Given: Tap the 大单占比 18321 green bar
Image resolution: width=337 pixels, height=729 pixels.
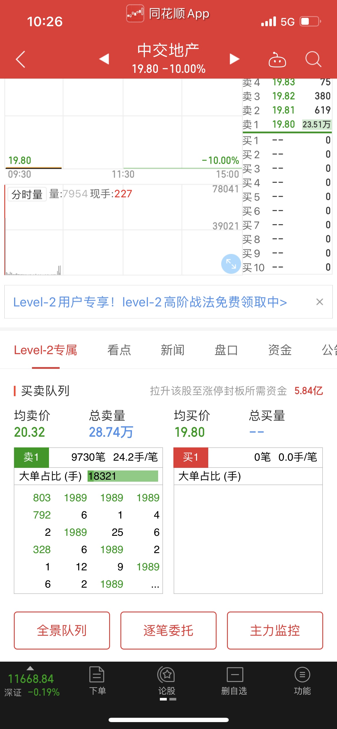Looking at the screenshot, I should 123,476.
